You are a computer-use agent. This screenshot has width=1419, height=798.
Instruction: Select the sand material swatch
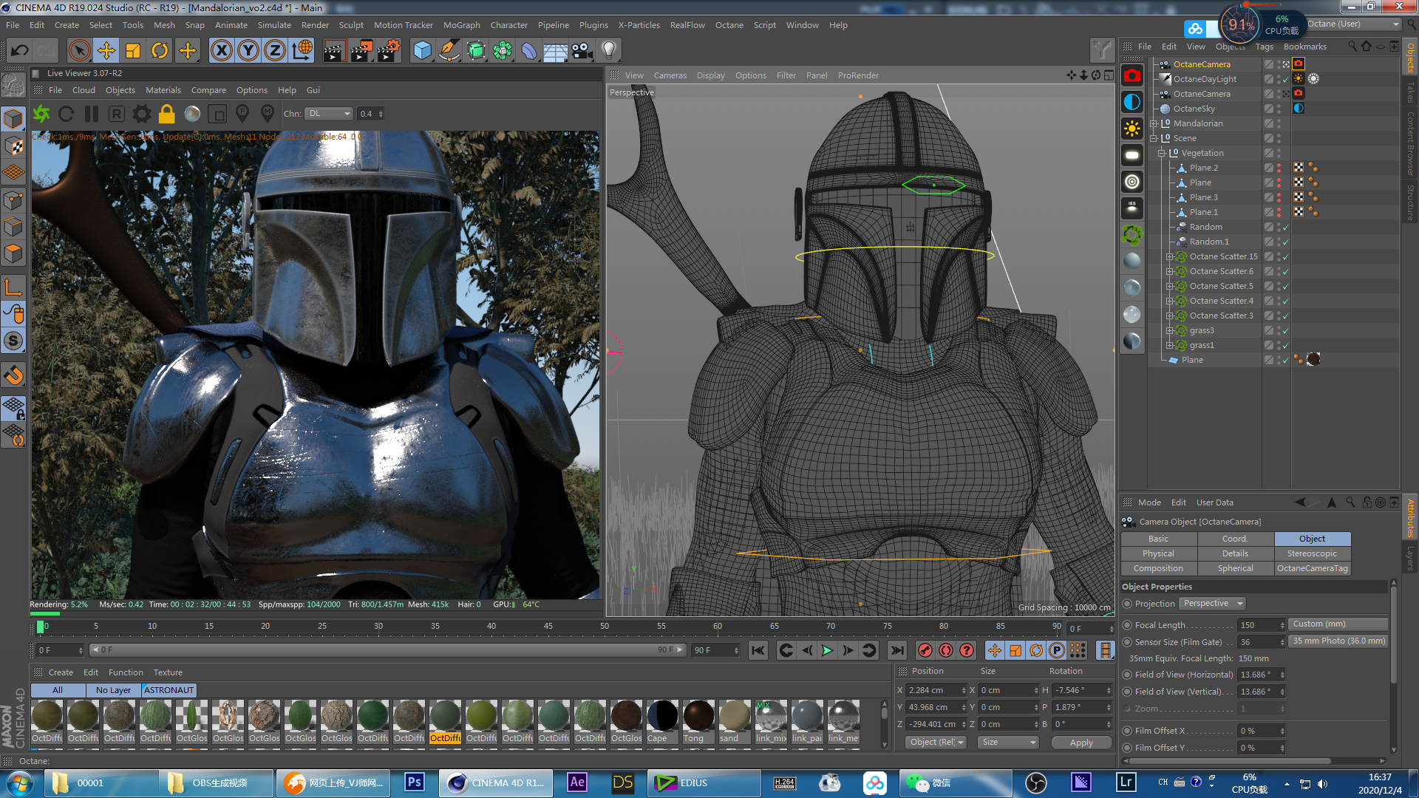[735, 721]
